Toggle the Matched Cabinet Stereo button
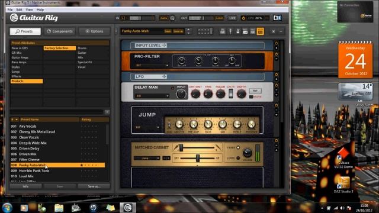379x213 pixels. click(238, 147)
